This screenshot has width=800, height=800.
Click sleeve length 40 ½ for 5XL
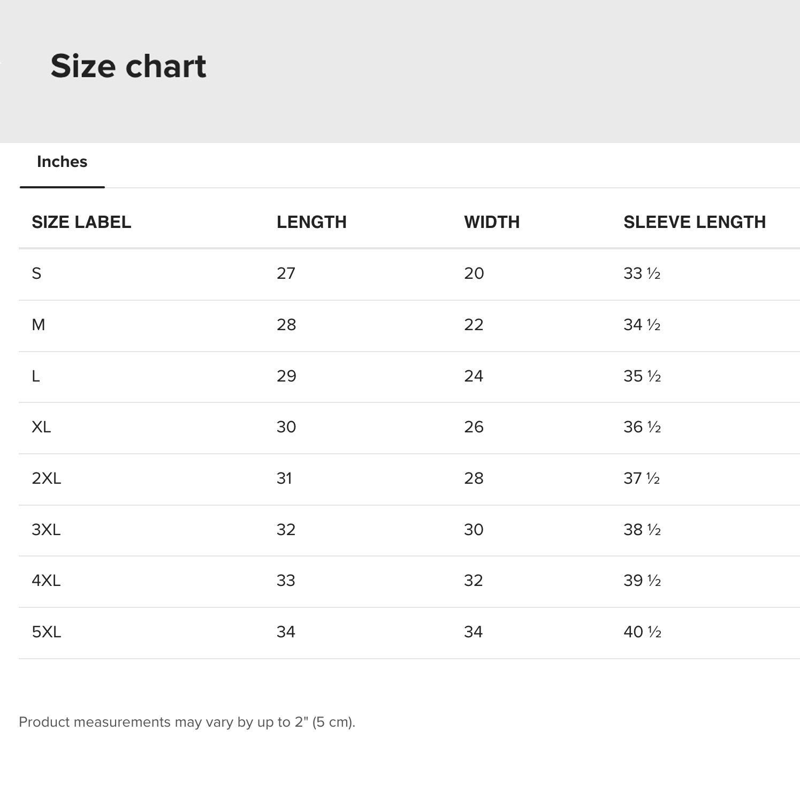642,632
